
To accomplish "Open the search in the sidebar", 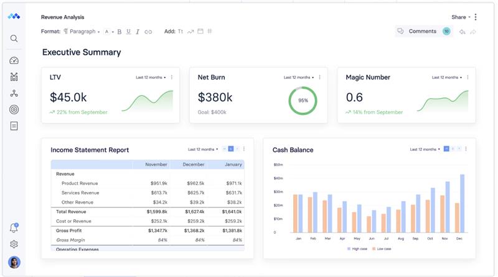I will [14, 39].
